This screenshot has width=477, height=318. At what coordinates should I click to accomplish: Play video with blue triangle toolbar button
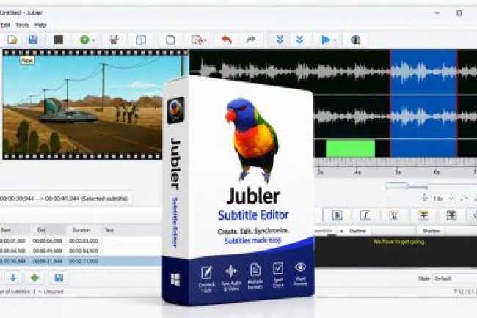326,40
